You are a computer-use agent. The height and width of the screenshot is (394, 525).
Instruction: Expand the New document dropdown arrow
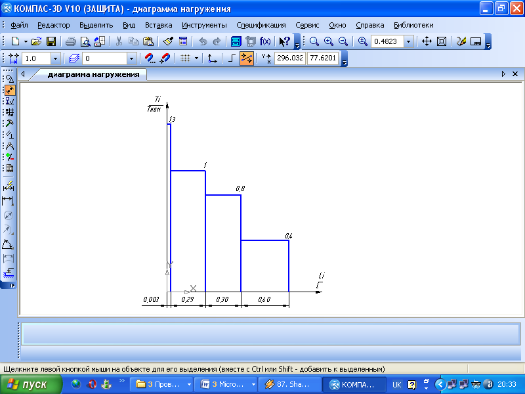tap(26, 41)
